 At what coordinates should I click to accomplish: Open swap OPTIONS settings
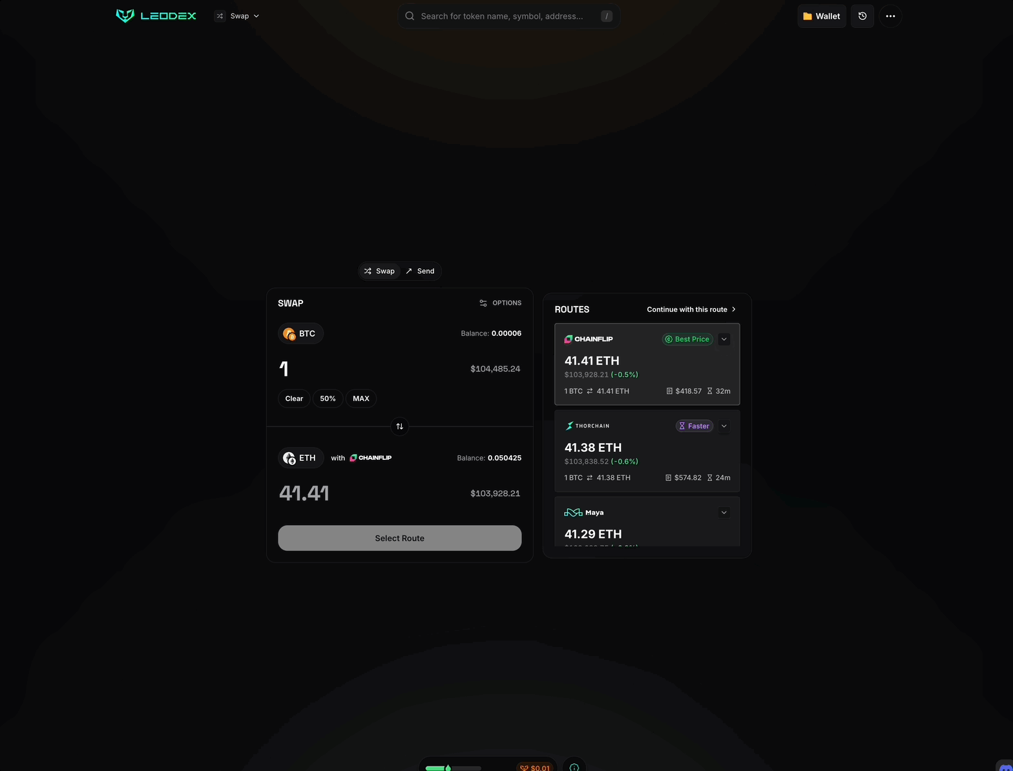(x=500, y=303)
